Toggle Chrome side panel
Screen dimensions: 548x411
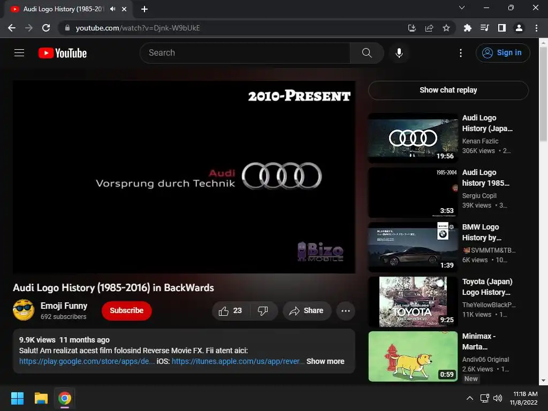(x=502, y=28)
